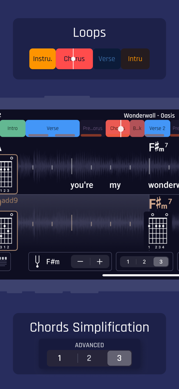Select level 3 in Chords Simplification card
Image resolution: width=179 pixels, height=389 pixels.
(x=120, y=358)
